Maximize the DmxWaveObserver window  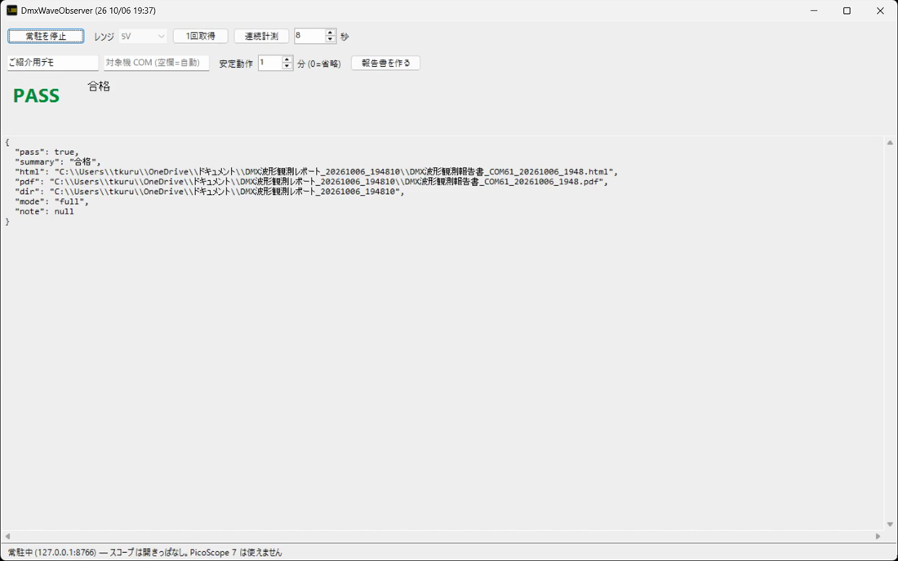(847, 11)
